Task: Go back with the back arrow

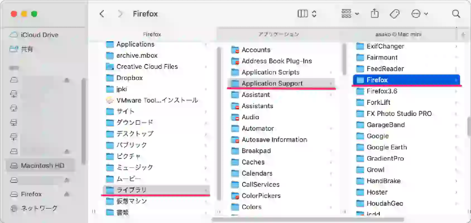Action: tap(102, 14)
